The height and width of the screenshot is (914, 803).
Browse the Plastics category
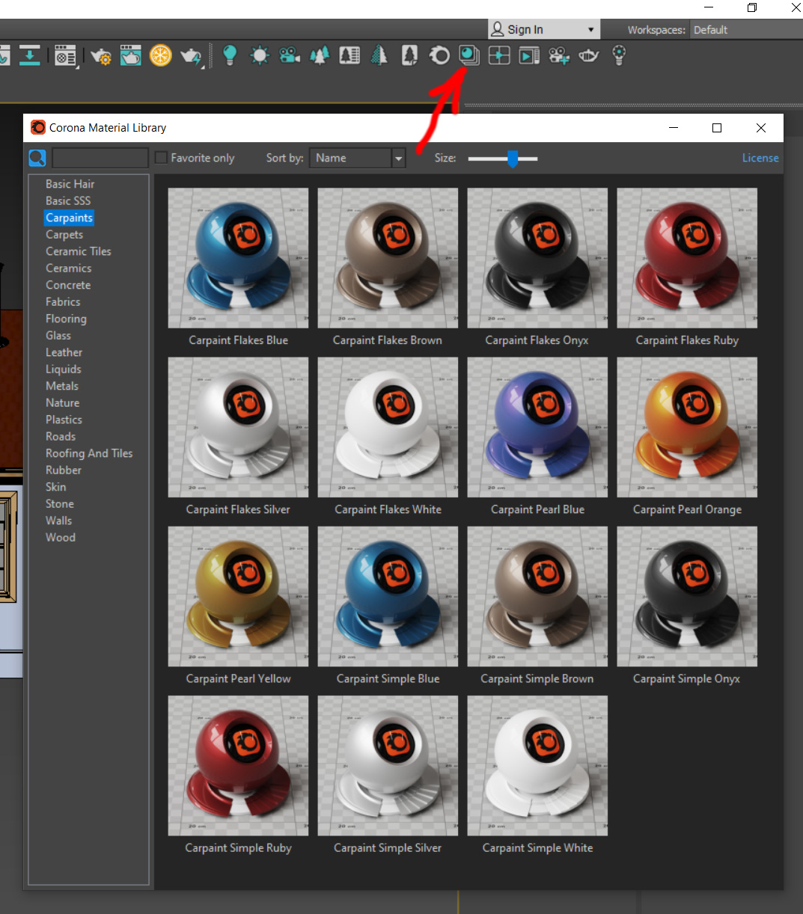pyautogui.click(x=64, y=420)
